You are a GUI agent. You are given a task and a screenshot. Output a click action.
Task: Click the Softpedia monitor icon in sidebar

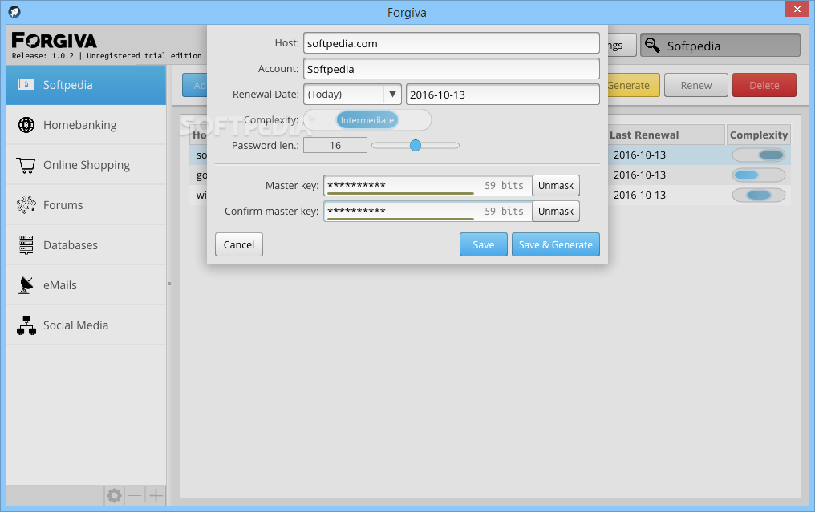(26, 85)
